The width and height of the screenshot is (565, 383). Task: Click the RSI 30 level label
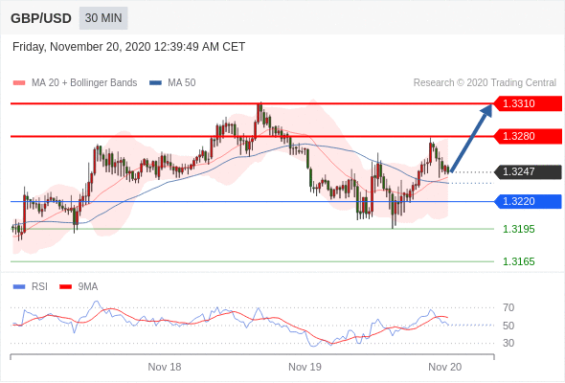(508, 343)
